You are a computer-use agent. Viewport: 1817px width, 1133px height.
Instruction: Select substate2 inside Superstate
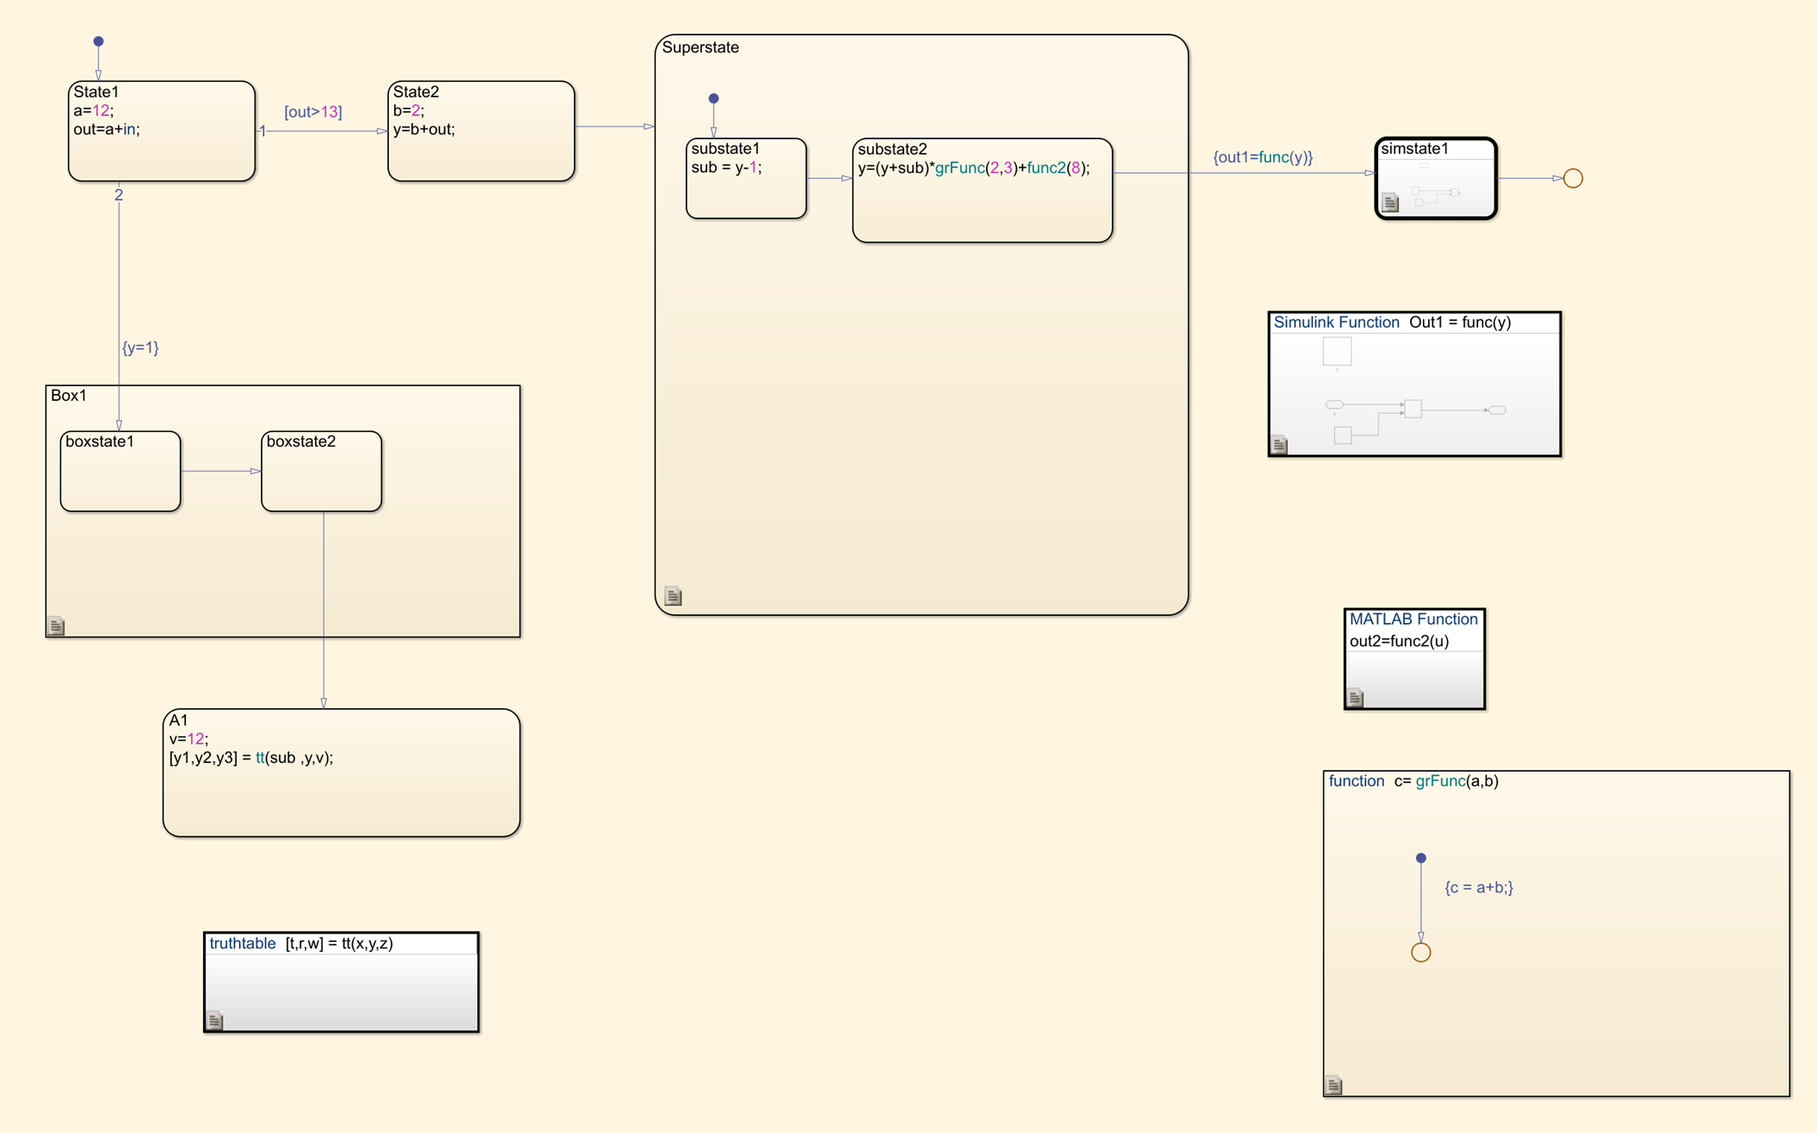click(x=982, y=190)
